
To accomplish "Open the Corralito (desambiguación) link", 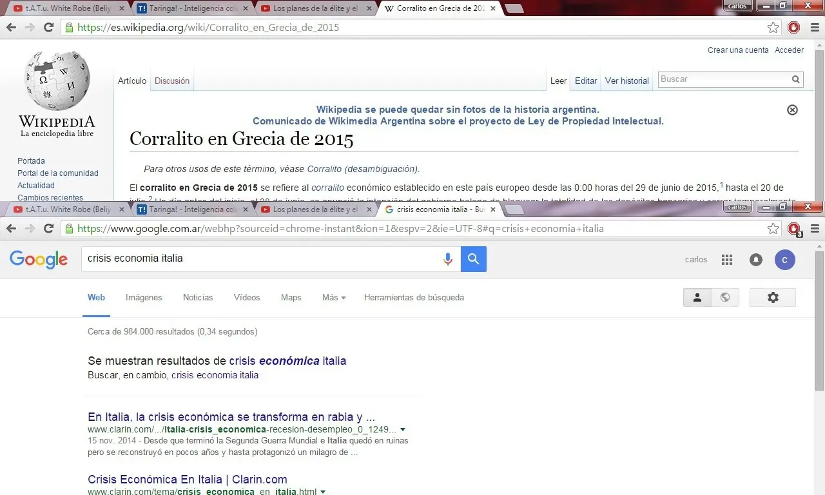I will tap(363, 169).
